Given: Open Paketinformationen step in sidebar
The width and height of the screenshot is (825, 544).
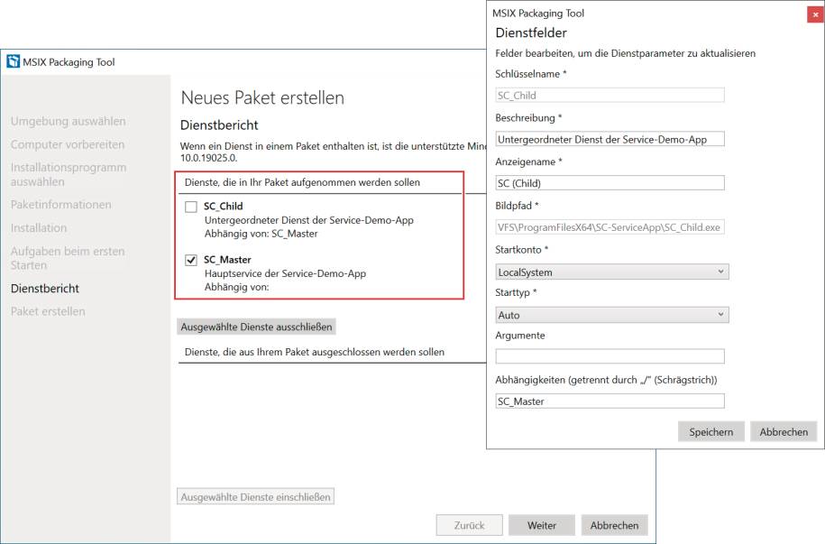Looking at the screenshot, I should [61, 204].
